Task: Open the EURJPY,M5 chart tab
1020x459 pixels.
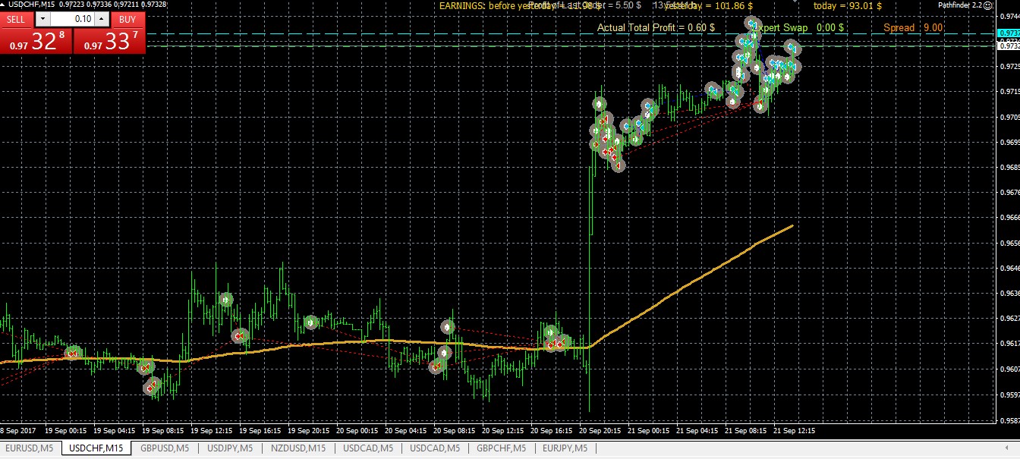Action: (x=564, y=448)
